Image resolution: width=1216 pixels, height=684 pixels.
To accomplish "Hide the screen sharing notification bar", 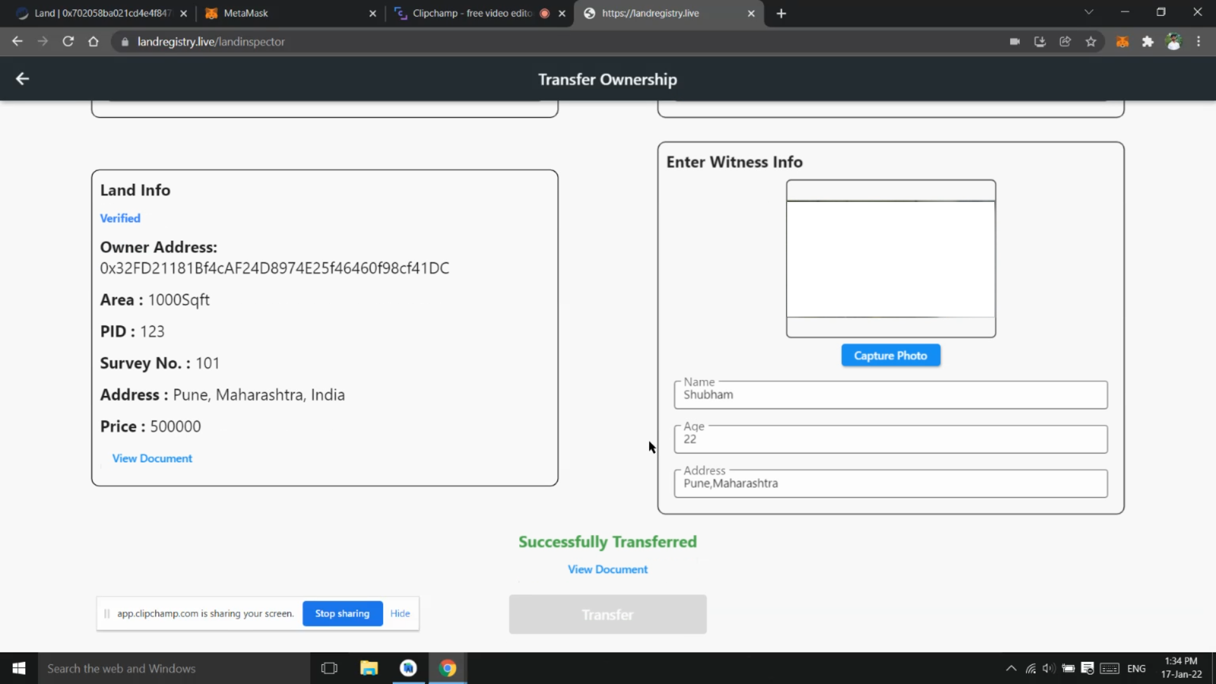I will (x=400, y=613).
